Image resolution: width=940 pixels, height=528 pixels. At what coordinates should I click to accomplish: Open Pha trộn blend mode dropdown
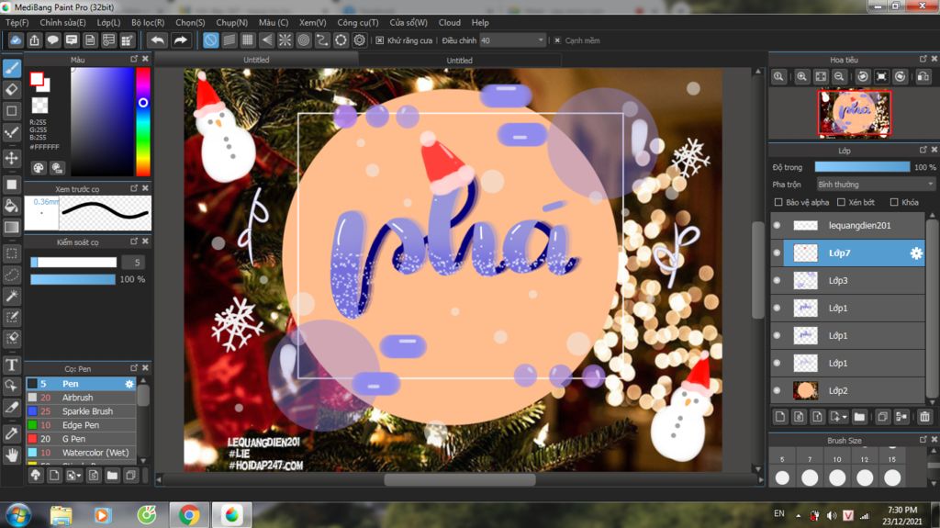click(x=875, y=185)
